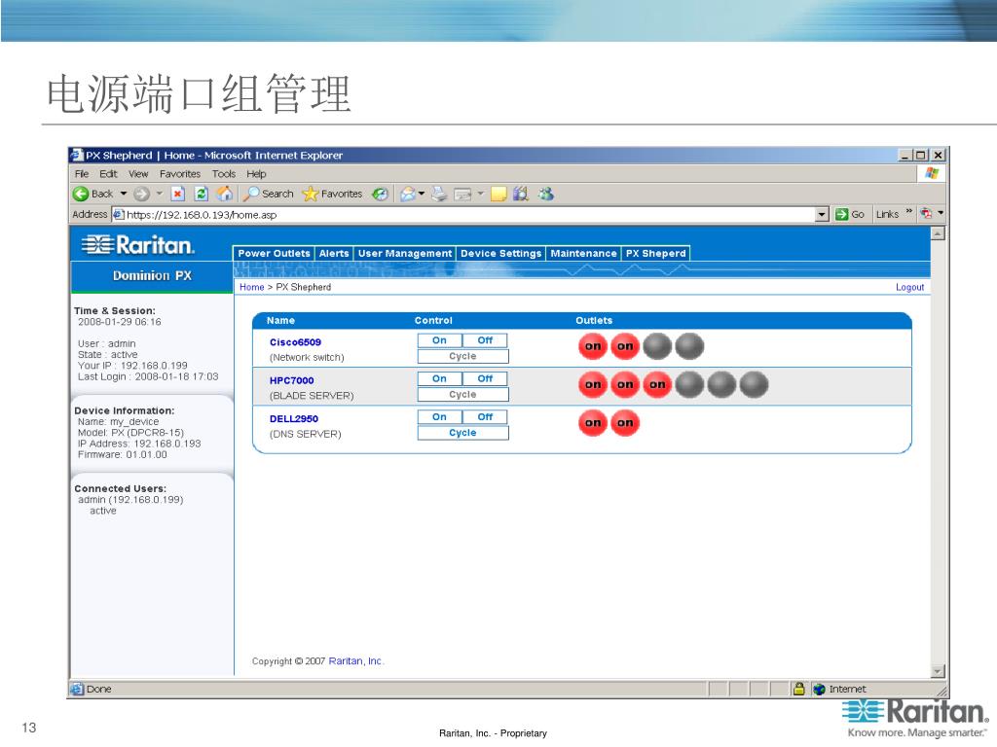
Task: Open the Favorites star button
Action: click(x=332, y=194)
